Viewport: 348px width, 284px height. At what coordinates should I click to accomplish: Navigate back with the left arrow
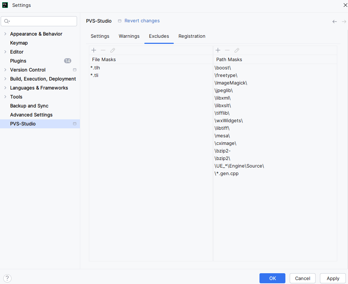coord(335,22)
